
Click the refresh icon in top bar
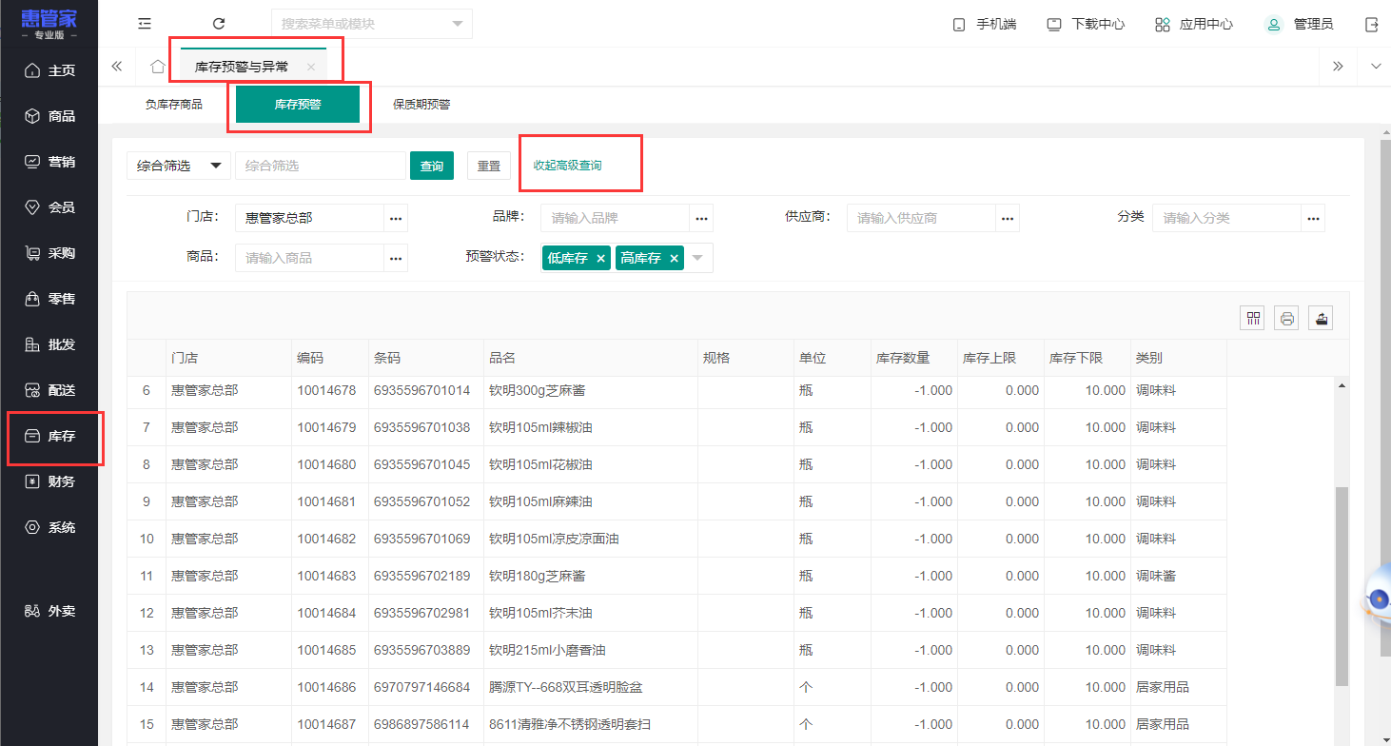pos(219,24)
